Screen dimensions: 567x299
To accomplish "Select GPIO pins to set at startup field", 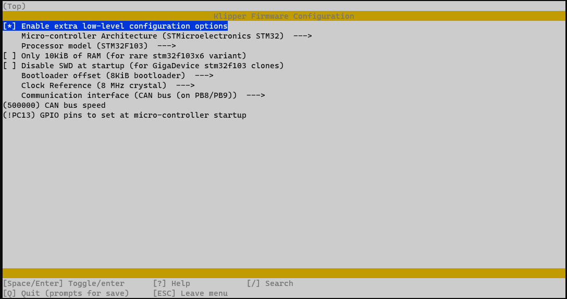I will click(x=125, y=115).
